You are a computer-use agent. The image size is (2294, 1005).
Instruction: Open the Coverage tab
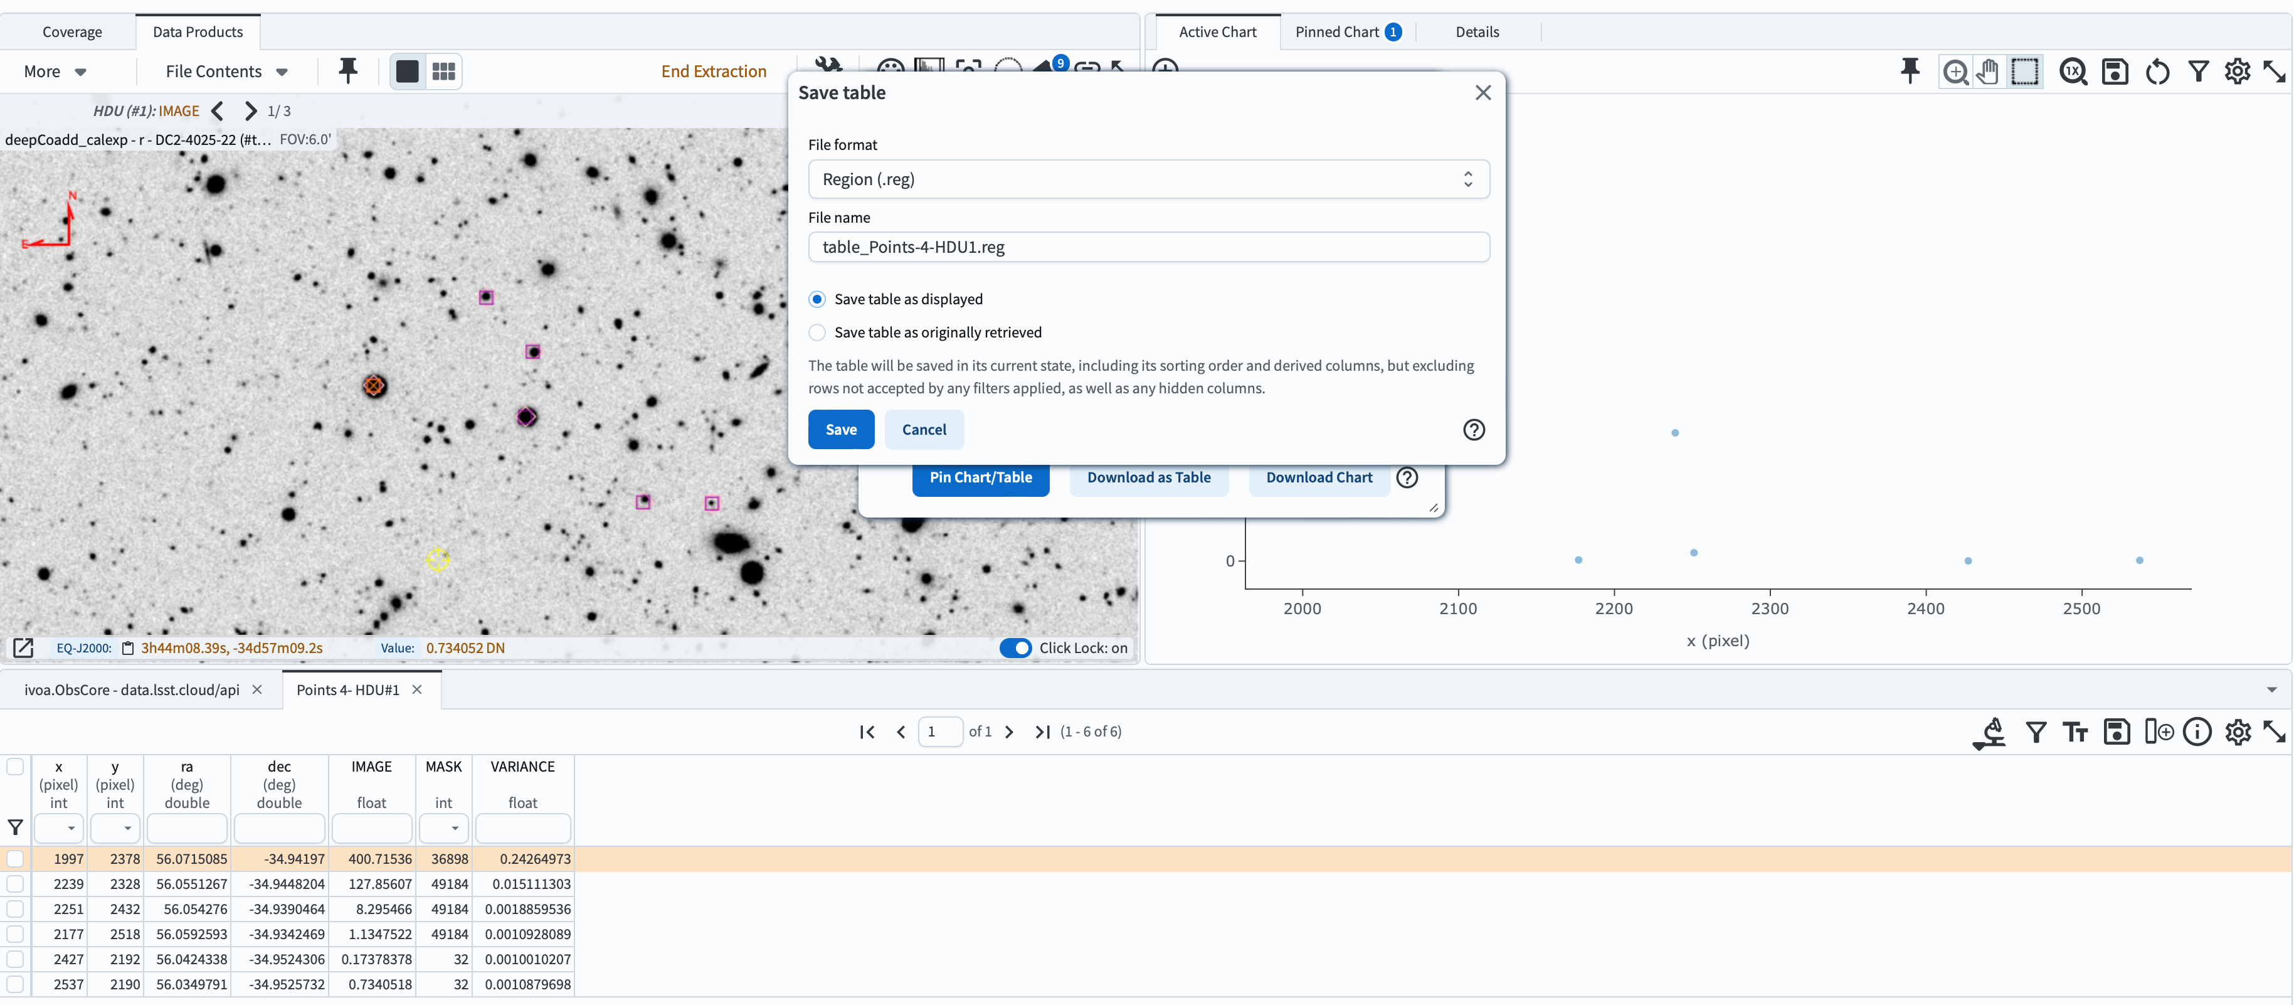pyautogui.click(x=72, y=32)
